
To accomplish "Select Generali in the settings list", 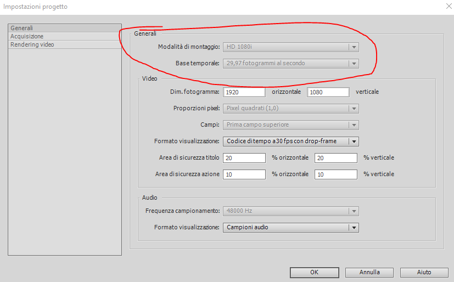I will (65, 28).
